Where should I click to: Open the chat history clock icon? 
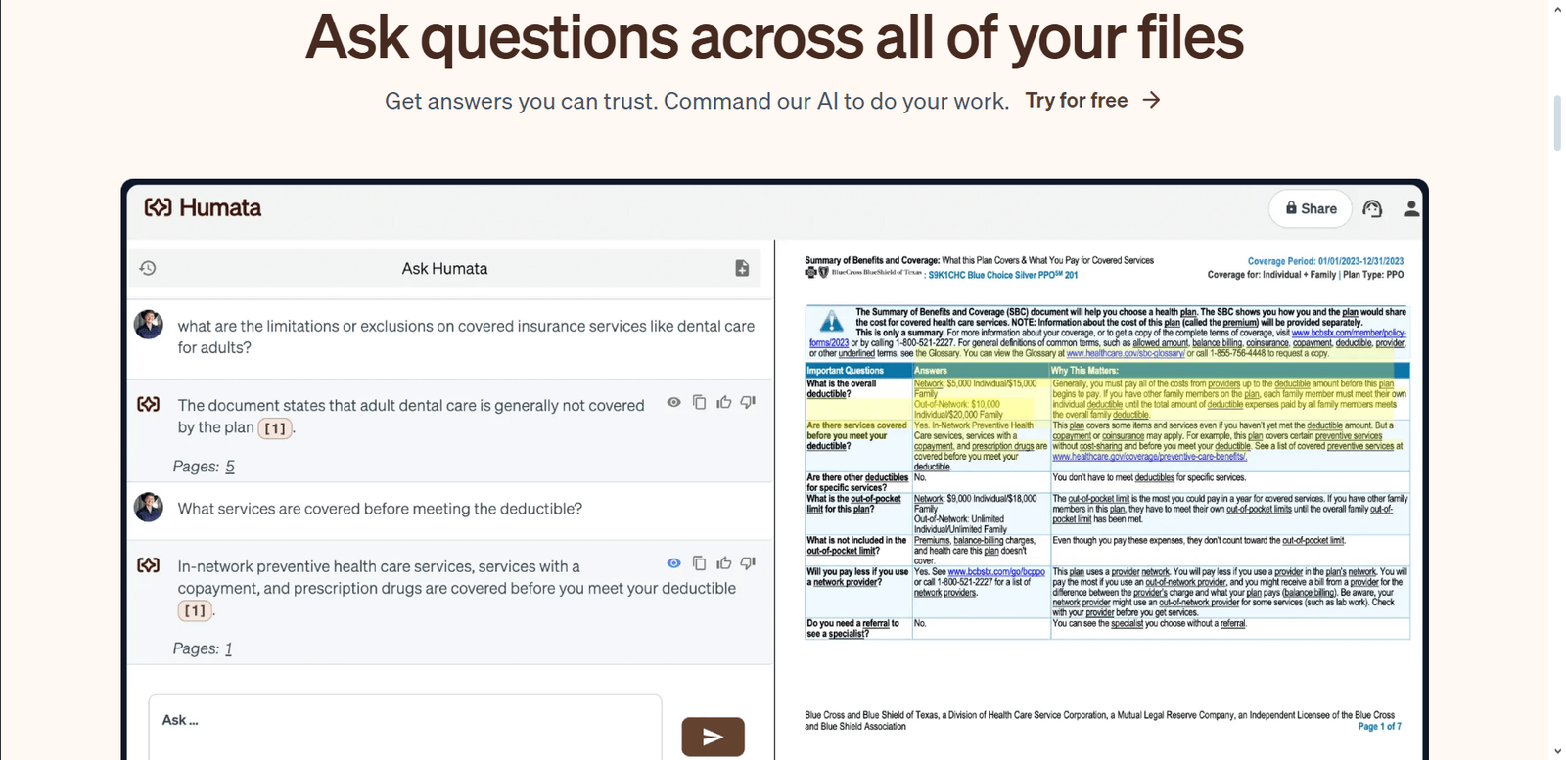[148, 268]
